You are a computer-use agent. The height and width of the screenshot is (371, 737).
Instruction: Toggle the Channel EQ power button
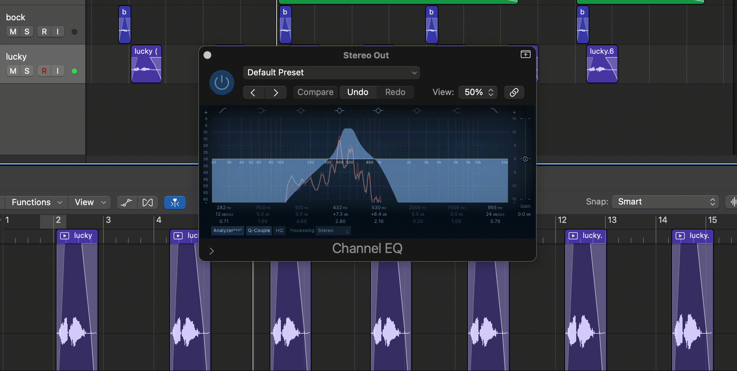click(221, 83)
